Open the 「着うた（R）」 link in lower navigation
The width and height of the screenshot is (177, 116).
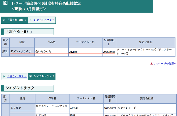tap(17, 76)
